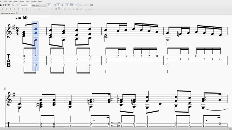The image size is (232, 130).
Task: Click the Save score icon
Action: point(4,5)
